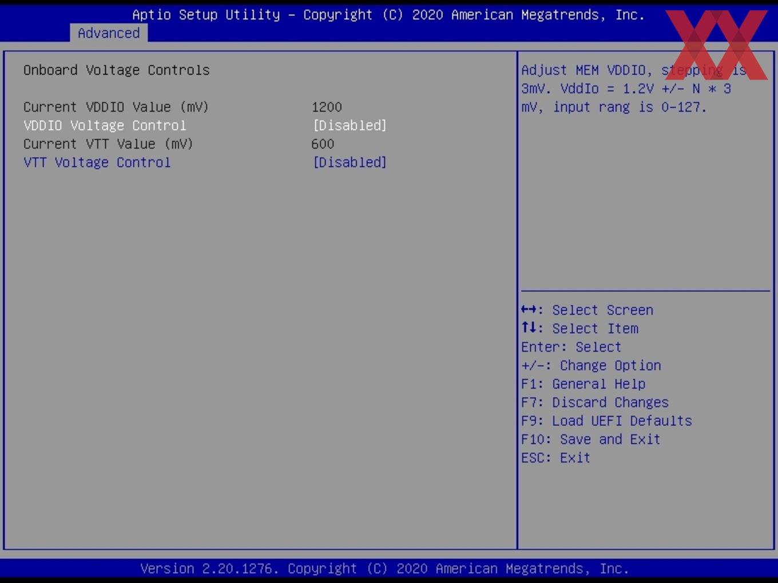Click the F7: Discard Changes hint
Viewport: 778px width, 583px height.
595,402
